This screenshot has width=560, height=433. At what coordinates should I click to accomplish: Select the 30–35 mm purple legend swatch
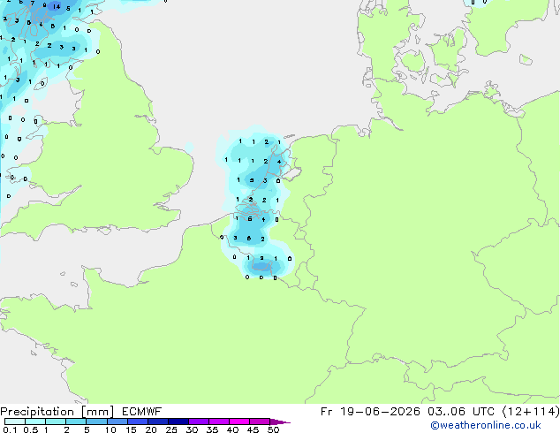(x=199, y=422)
